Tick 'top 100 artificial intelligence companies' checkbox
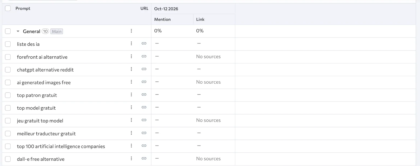The image size is (420, 166). 8,146
